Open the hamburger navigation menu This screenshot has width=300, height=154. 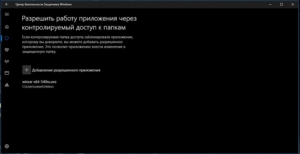click(7, 14)
